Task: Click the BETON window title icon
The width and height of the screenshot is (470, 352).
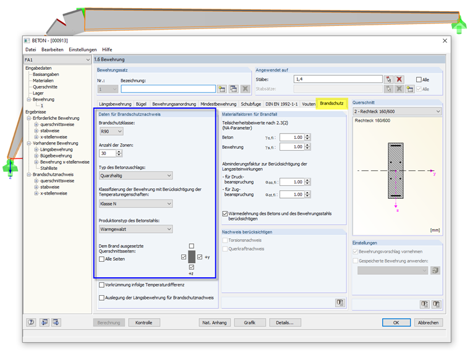Action: [x=27, y=40]
